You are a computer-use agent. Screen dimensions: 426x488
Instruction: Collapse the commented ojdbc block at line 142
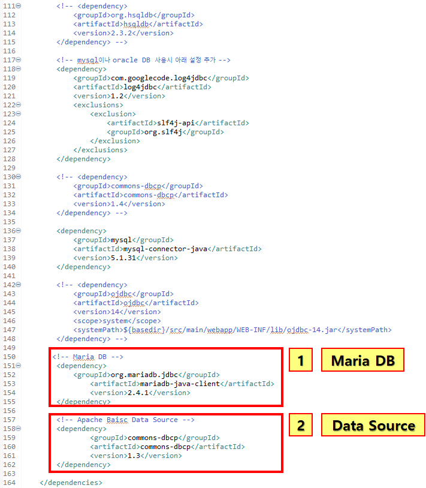tap(19, 284)
